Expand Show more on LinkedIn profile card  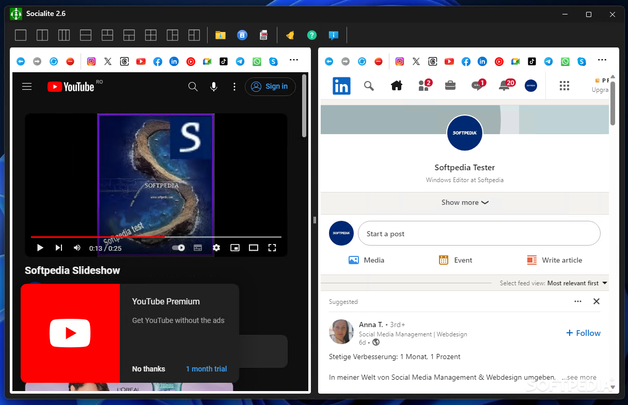tap(465, 203)
